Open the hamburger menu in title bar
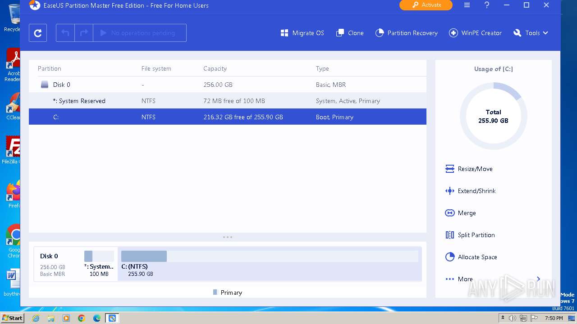This screenshot has width=577, height=324. tap(467, 5)
